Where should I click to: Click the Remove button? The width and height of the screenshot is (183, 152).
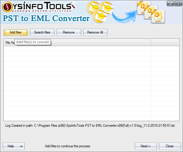[69, 32]
